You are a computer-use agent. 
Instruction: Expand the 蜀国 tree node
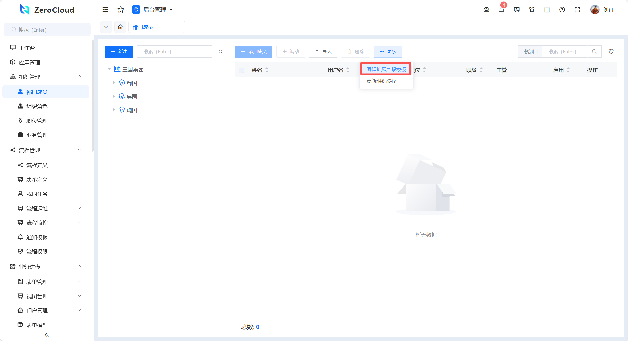pos(114,83)
